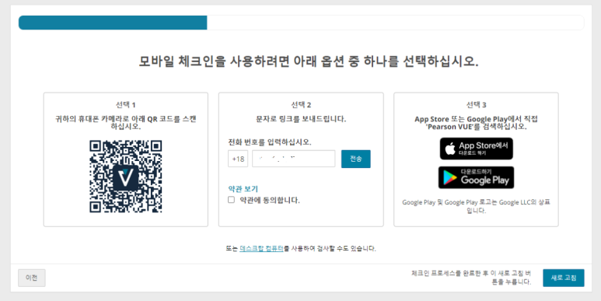The image size is (601, 301).
Task: Click the 'Pearson VUE'를 검색하십시오 instruction text
Action: (x=476, y=123)
